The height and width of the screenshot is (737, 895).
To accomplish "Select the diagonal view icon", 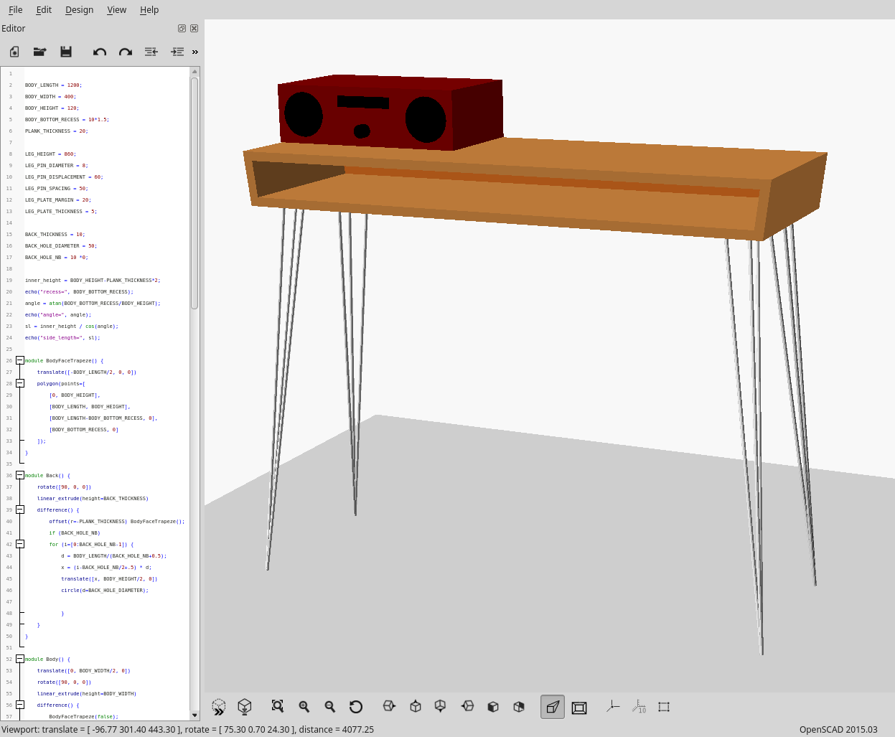I will coord(519,706).
